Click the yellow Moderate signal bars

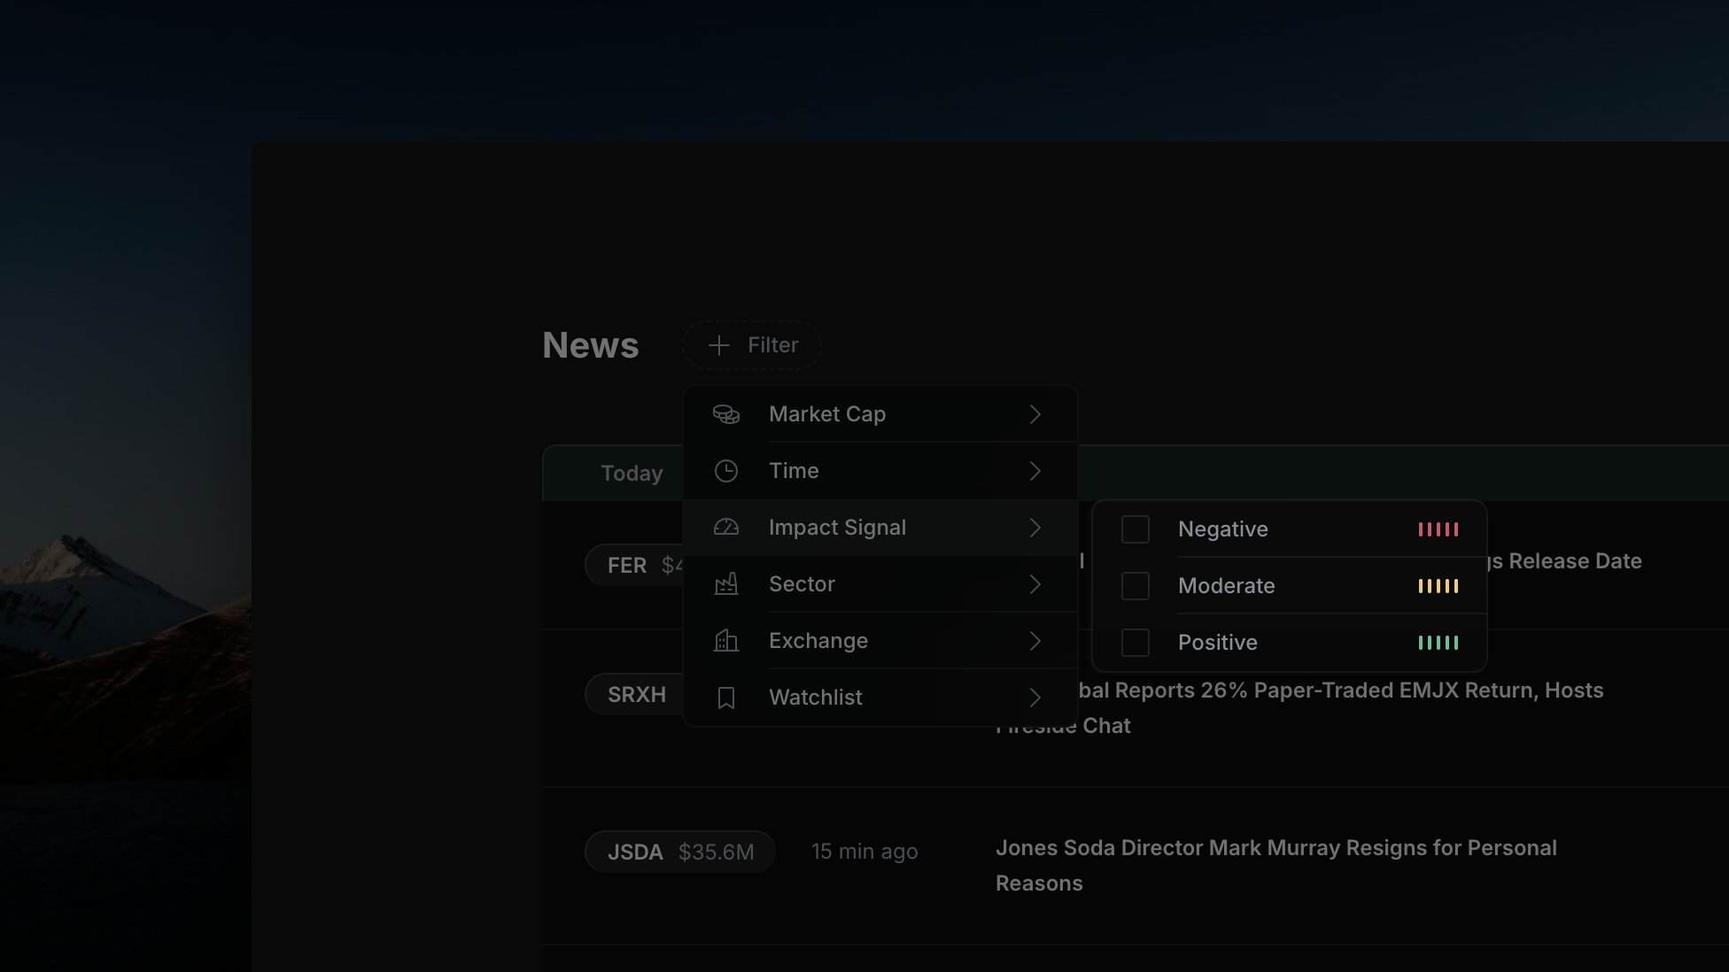tap(1438, 586)
